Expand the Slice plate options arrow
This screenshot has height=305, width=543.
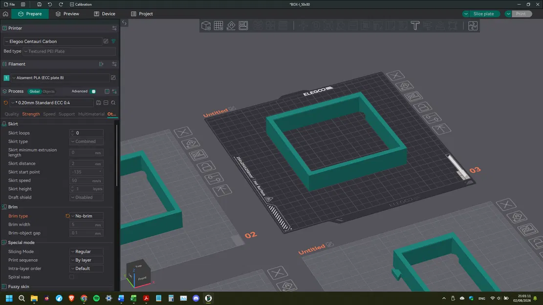click(466, 14)
